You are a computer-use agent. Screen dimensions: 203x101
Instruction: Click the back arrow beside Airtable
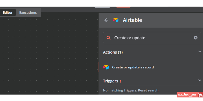click(x=106, y=20)
